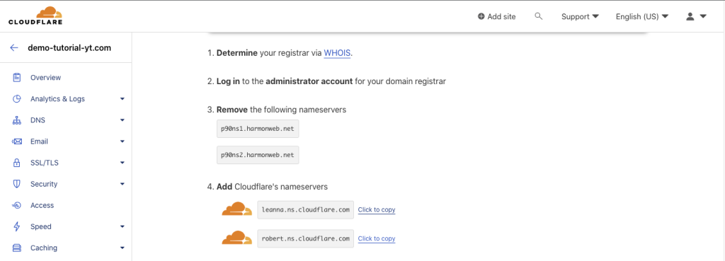Open the Support dropdown

click(580, 17)
